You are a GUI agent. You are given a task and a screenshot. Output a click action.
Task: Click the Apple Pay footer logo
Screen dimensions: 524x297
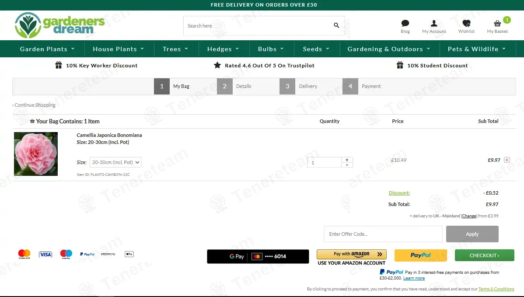click(129, 254)
